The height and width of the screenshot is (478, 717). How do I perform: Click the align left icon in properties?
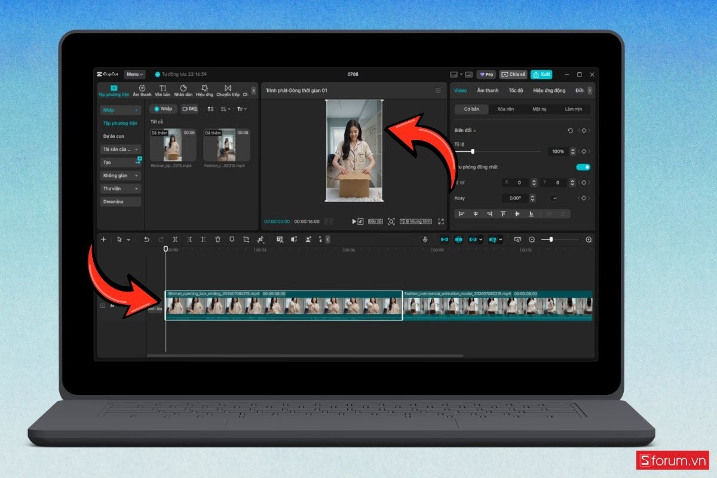[x=462, y=213]
